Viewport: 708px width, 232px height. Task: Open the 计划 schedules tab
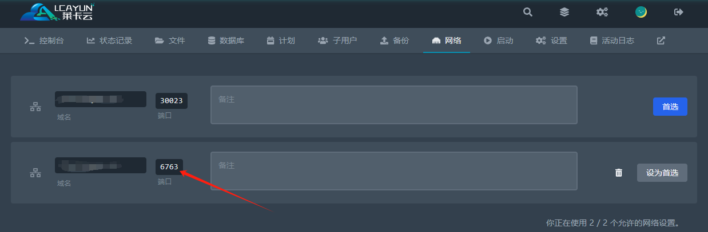point(281,40)
